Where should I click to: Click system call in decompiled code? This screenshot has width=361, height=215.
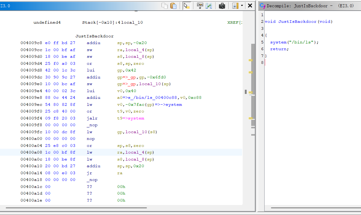(278, 42)
